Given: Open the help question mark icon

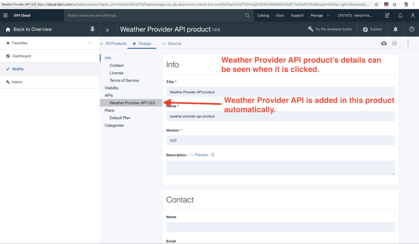Looking at the screenshot, I should (412, 29).
